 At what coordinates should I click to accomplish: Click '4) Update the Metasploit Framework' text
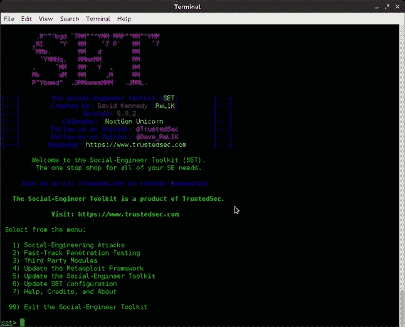[78, 269]
